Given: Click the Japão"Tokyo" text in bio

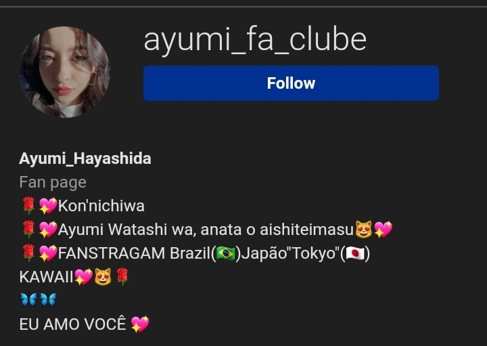Looking at the screenshot, I should pyautogui.click(x=290, y=253).
